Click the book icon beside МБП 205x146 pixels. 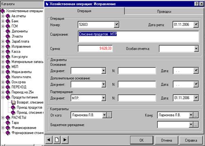click(x=8, y=67)
